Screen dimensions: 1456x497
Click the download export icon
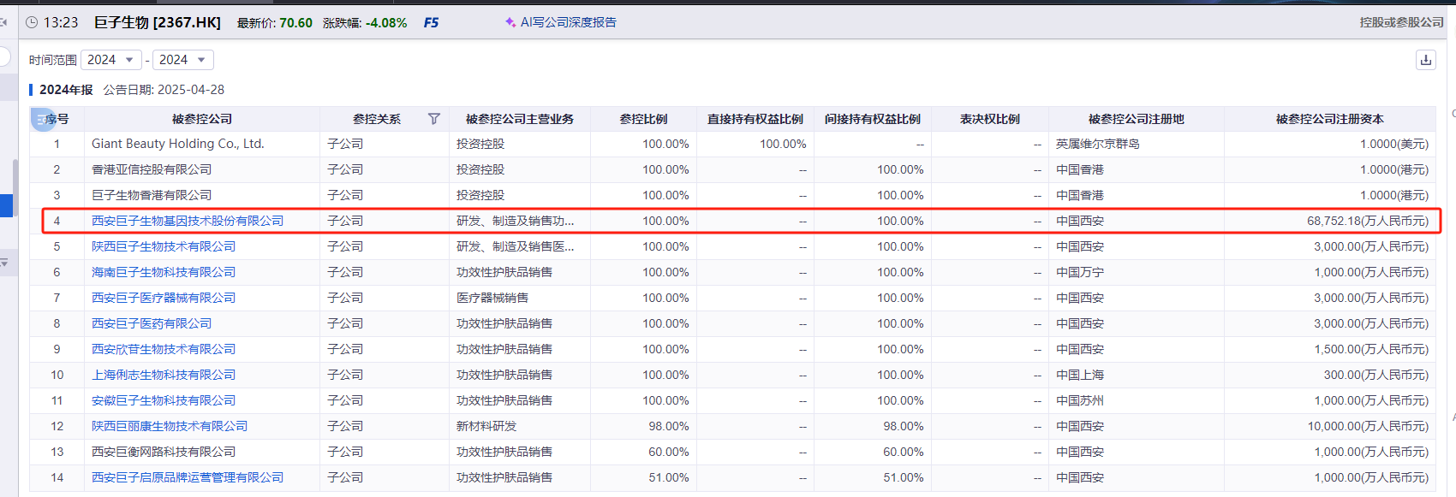point(1425,60)
